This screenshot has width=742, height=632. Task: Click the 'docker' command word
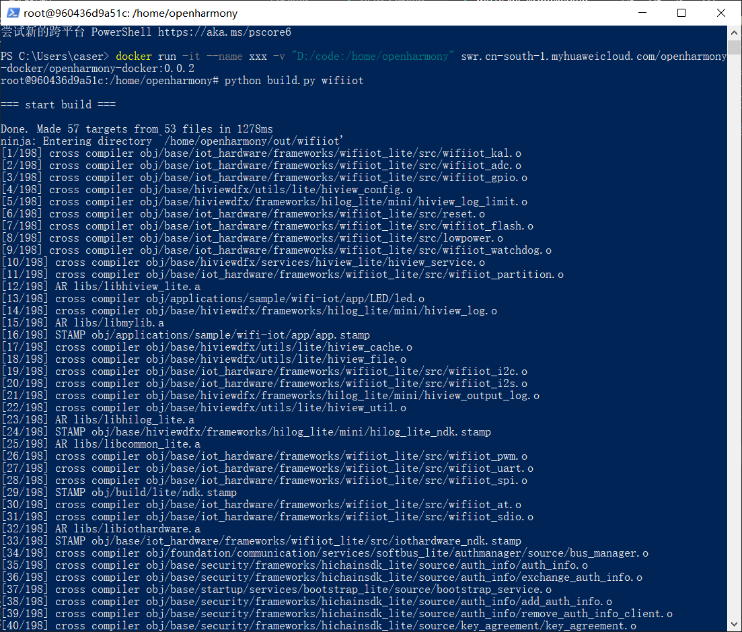pyautogui.click(x=134, y=57)
